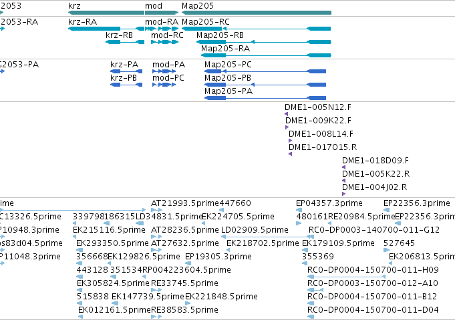Select DME1-009K22.F label

(318, 121)
